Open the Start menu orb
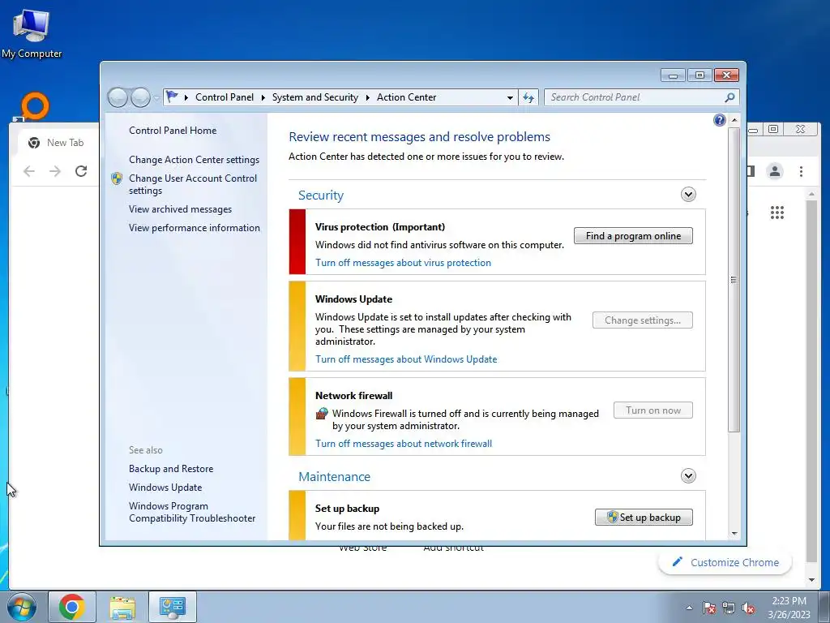This screenshot has height=623, width=830. (x=21, y=607)
